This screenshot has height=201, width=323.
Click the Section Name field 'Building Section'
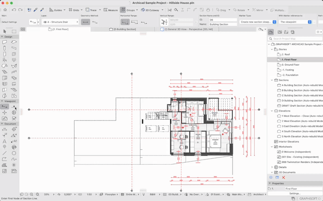[223, 24]
